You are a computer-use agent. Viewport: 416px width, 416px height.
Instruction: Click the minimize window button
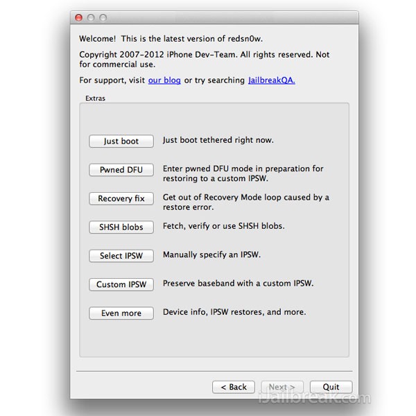point(91,17)
